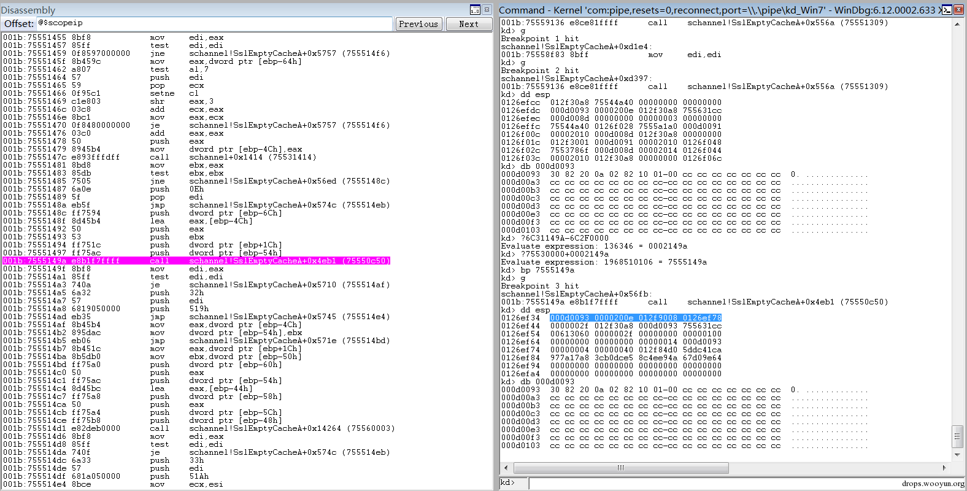Click the 'bp 7555149a' command line

coord(537,270)
